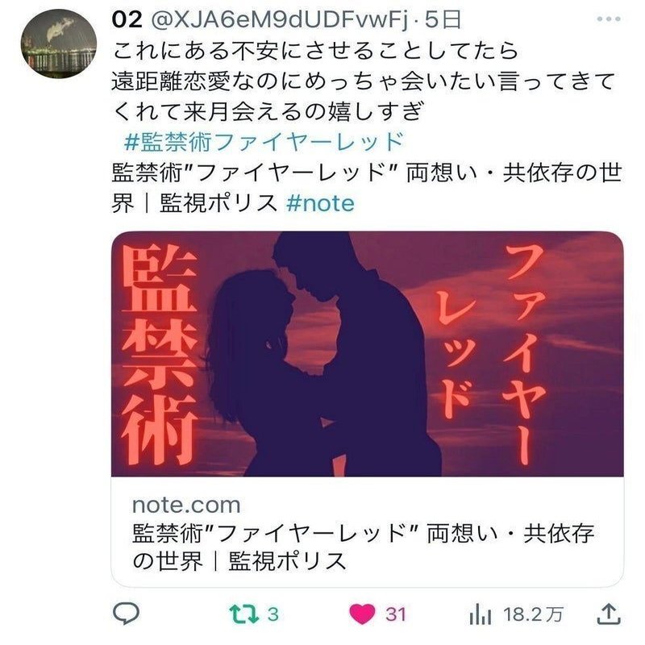This screenshot has width=645, height=645.
Task: Open profile via display name 02
Action: [127, 19]
